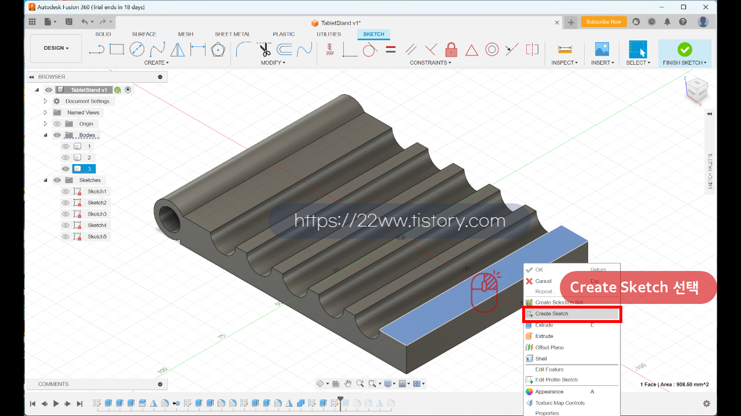
Task: Select the Fillet modify tool
Action: [x=244, y=50]
